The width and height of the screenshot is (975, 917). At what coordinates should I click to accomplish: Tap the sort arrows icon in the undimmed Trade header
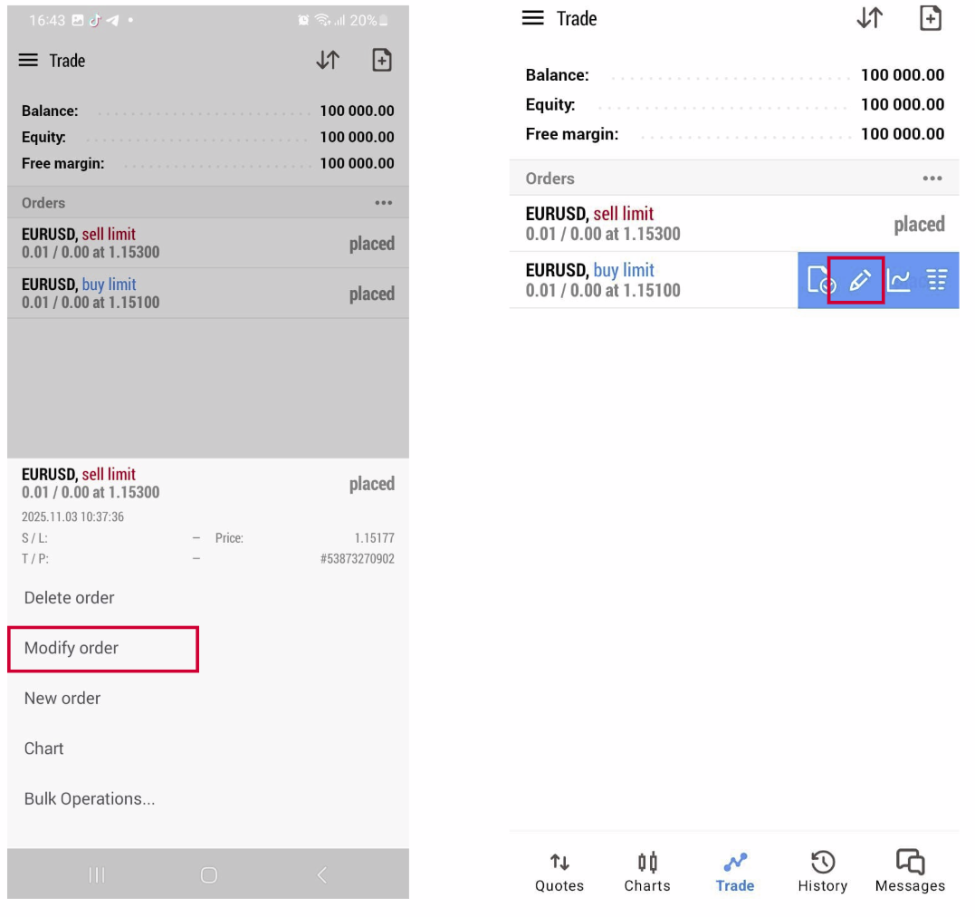pyautogui.click(x=870, y=18)
